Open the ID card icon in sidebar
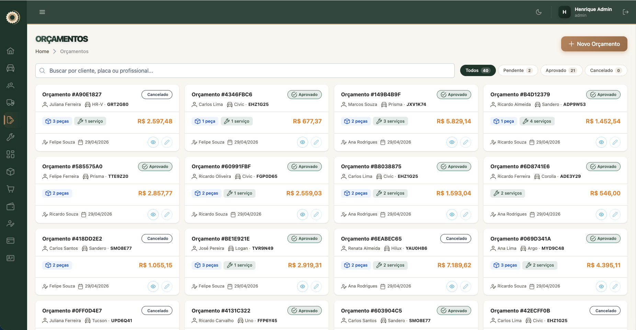This screenshot has height=330, width=636. coord(11,258)
